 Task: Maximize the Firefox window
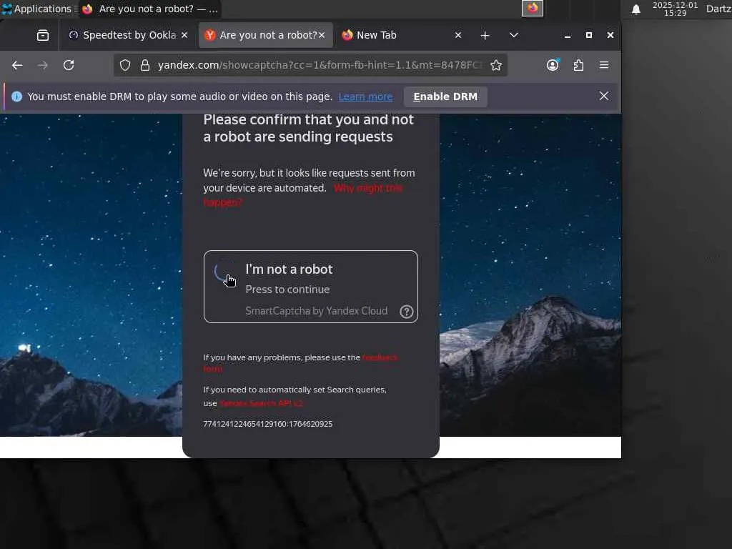click(x=589, y=35)
